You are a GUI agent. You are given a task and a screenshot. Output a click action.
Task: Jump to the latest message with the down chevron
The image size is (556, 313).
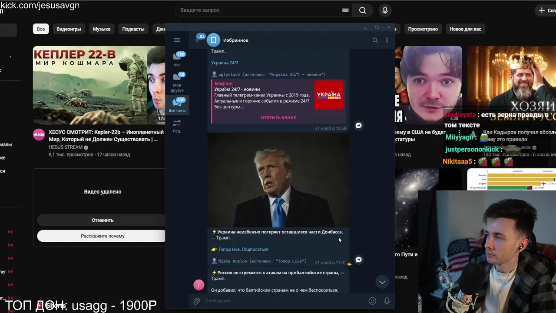click(x=382, y=282)
